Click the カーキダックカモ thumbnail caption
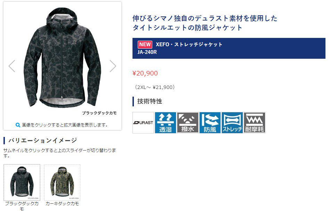330x211 pixels. pyautogui.click(x=62, y=204)
